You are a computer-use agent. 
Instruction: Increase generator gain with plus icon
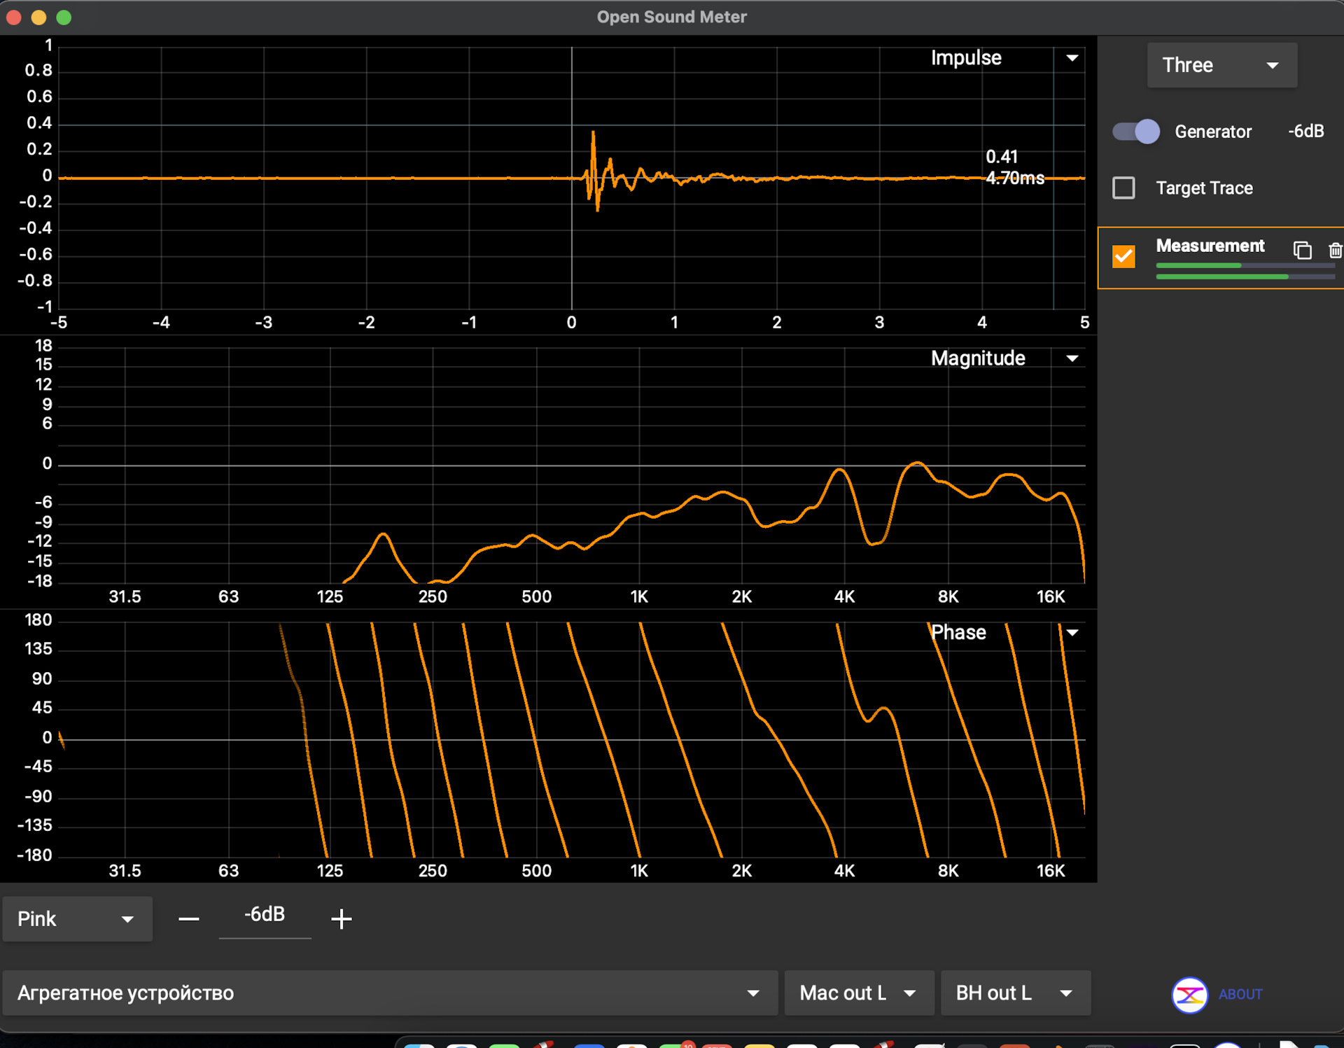pos(341,918)
